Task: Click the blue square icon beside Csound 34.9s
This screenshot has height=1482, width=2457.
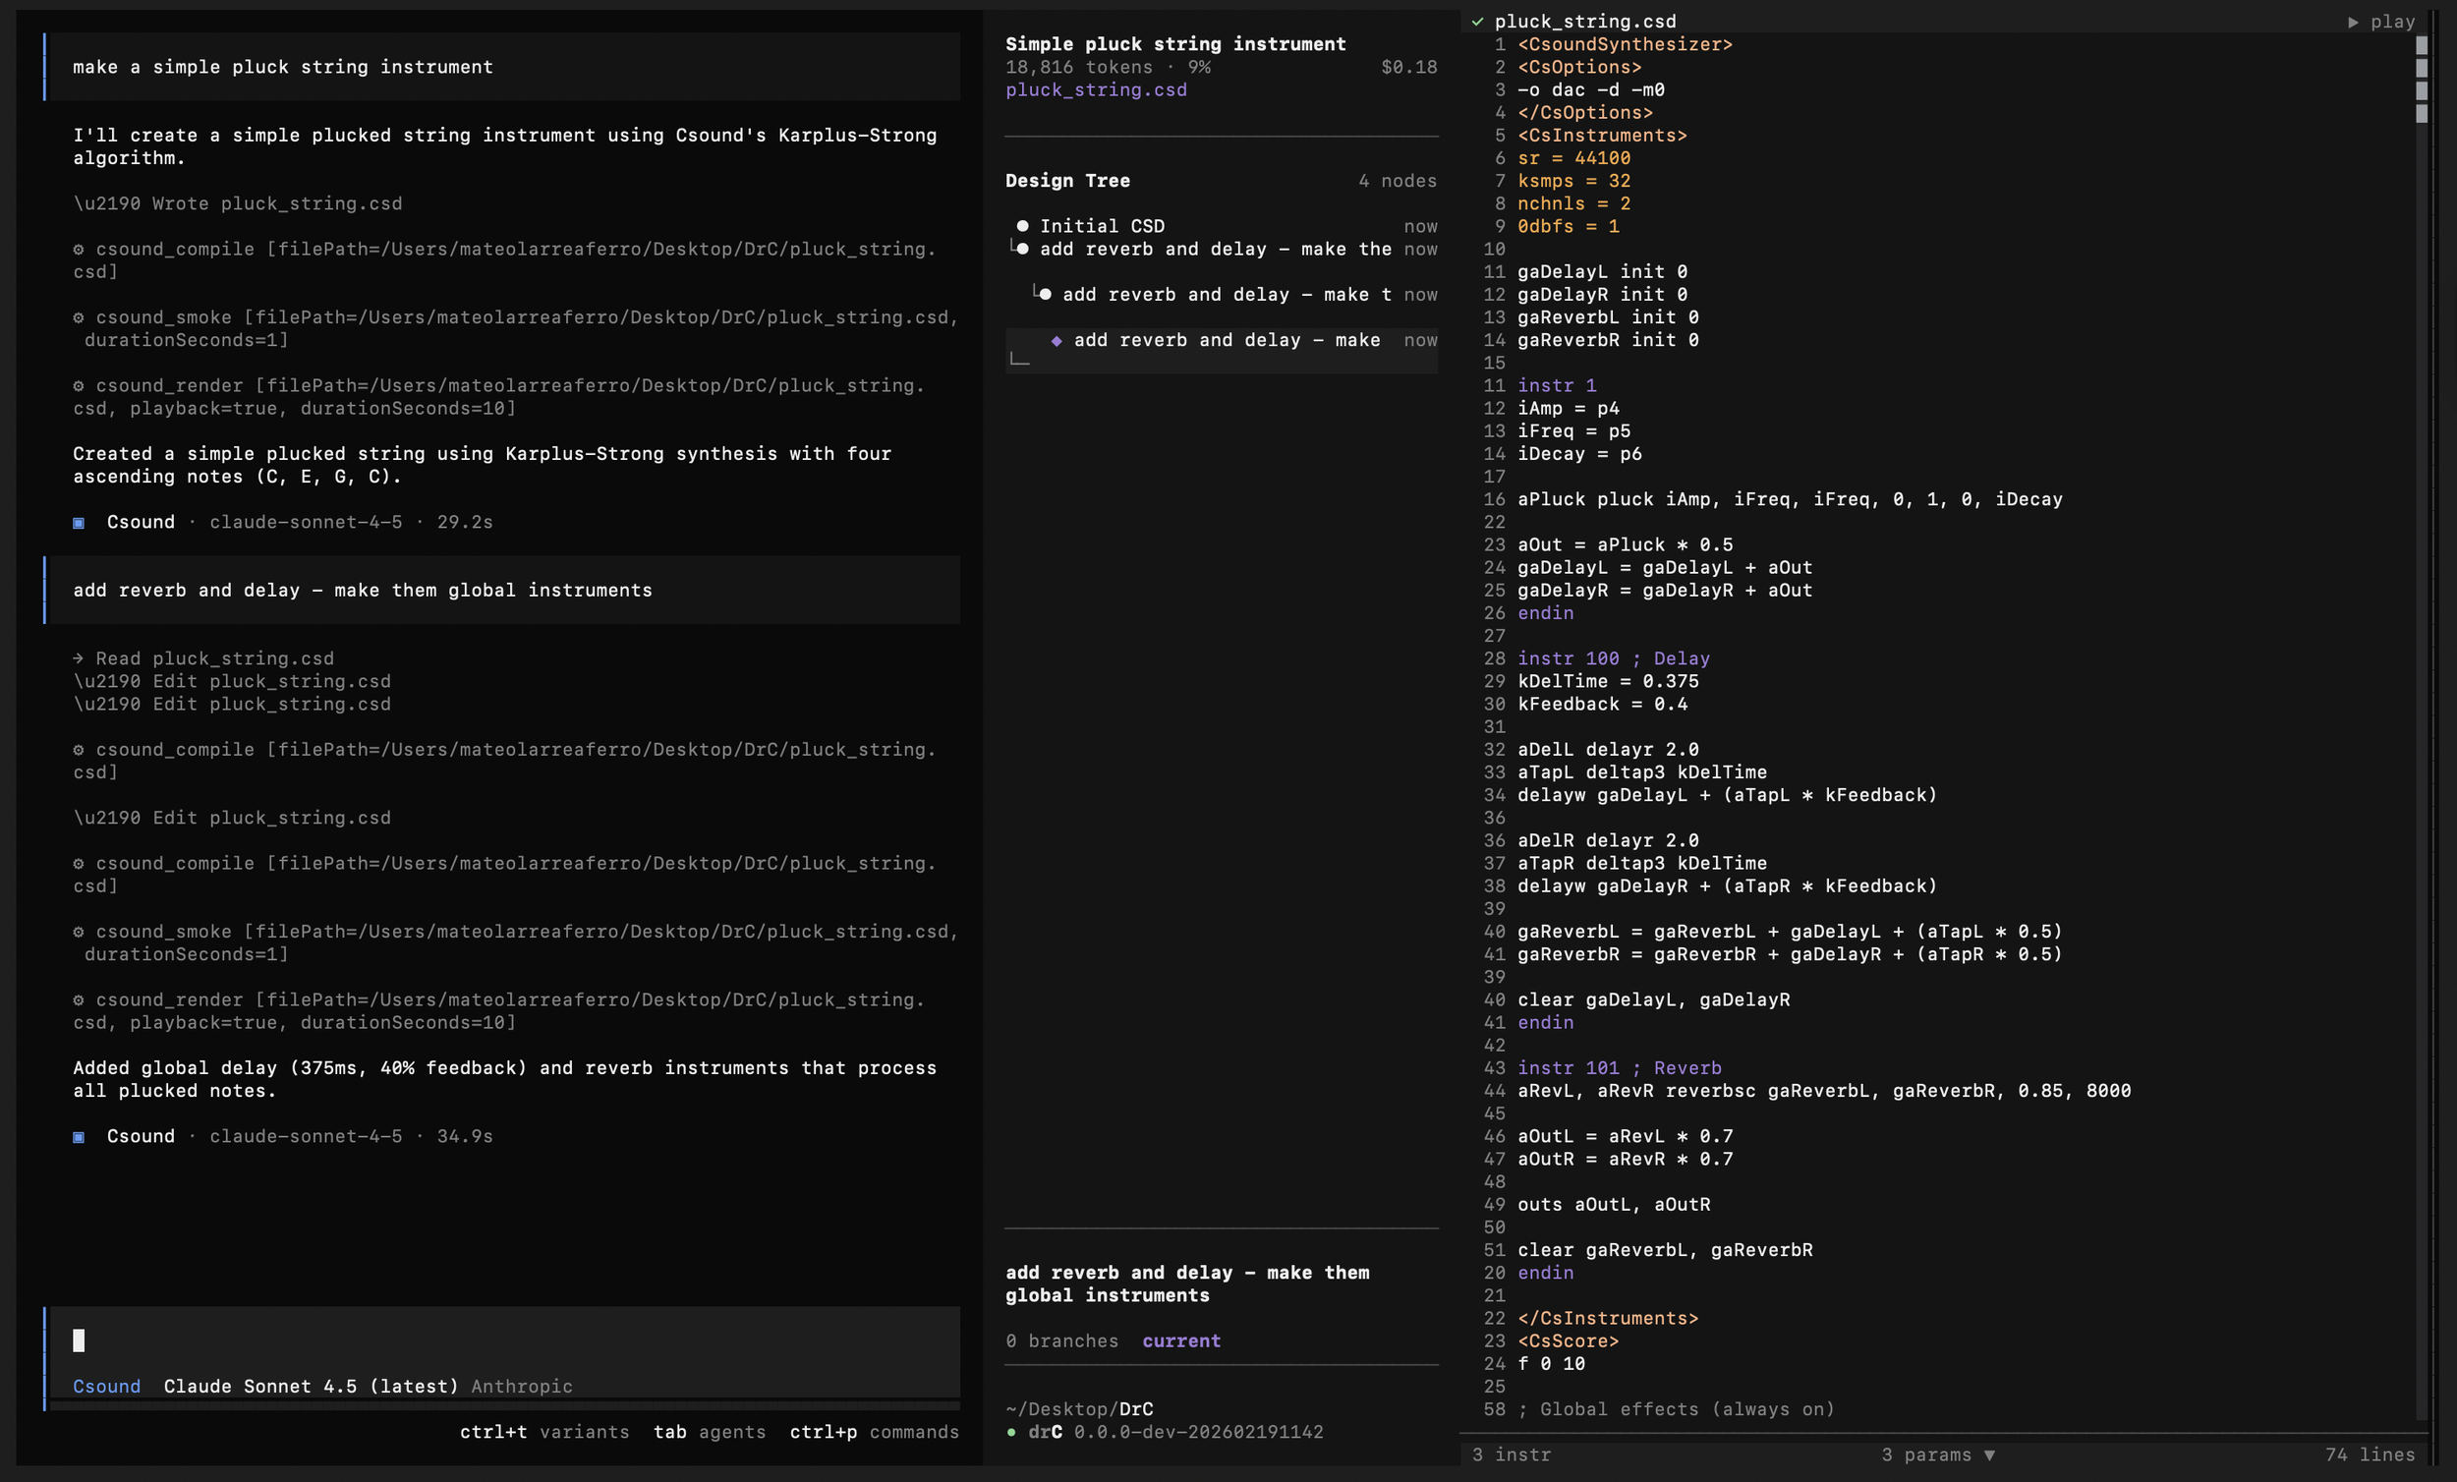Action: tap(79, 1137)
